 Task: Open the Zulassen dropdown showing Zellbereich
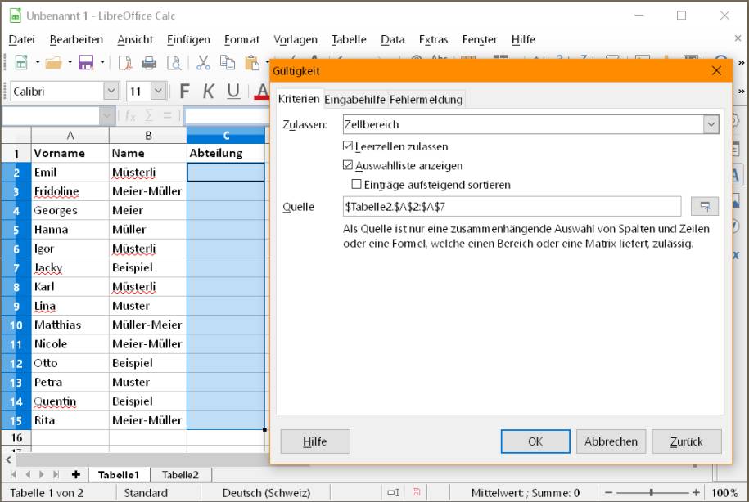[x=710, y=123]
